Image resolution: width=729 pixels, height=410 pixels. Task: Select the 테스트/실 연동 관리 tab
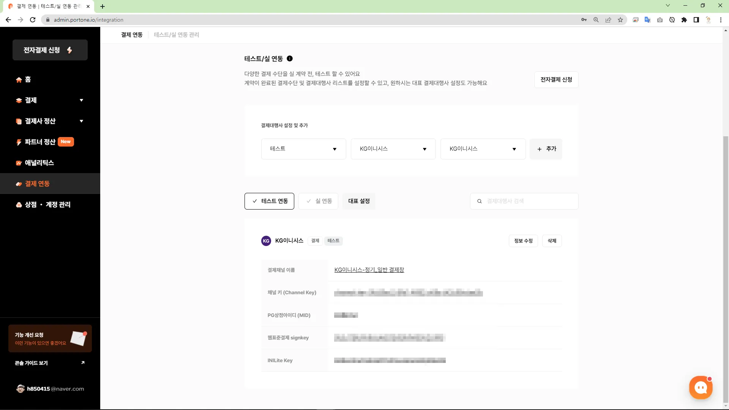click(176, 35)
